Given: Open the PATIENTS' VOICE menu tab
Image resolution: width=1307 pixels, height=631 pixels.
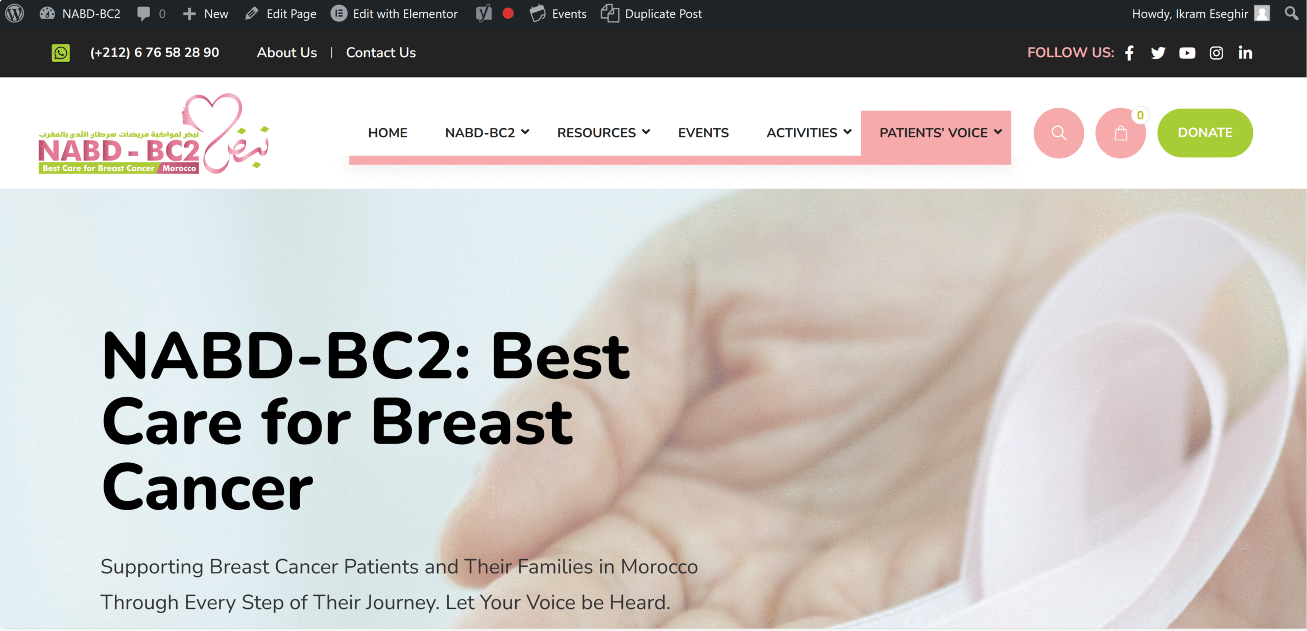Looking at the screenshot, I should click(x=936, y=133).
